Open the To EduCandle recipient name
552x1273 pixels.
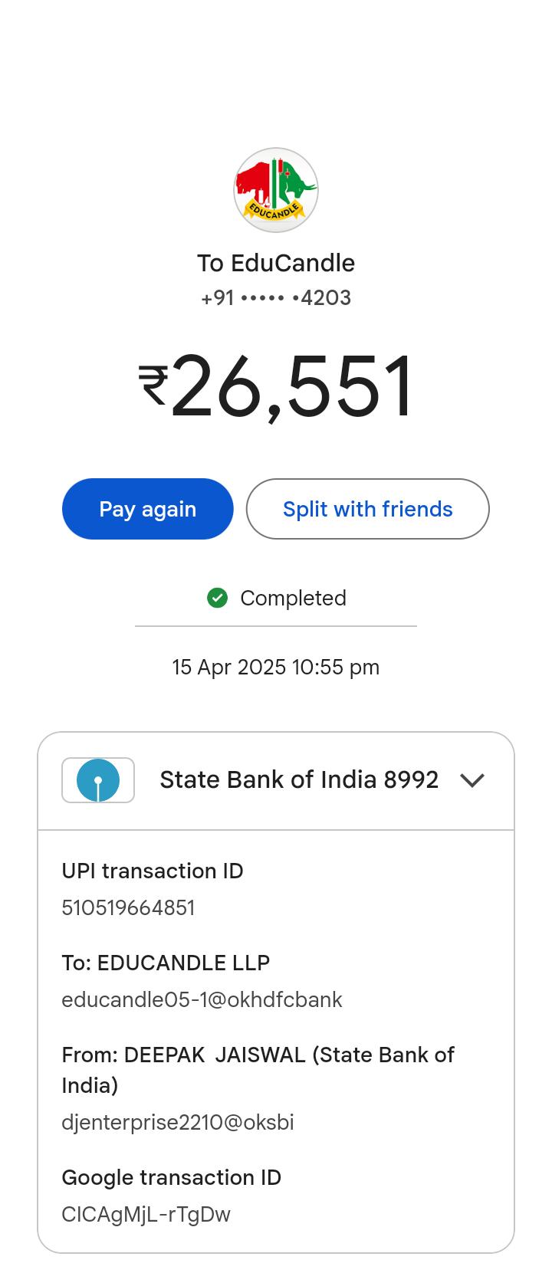276,263
